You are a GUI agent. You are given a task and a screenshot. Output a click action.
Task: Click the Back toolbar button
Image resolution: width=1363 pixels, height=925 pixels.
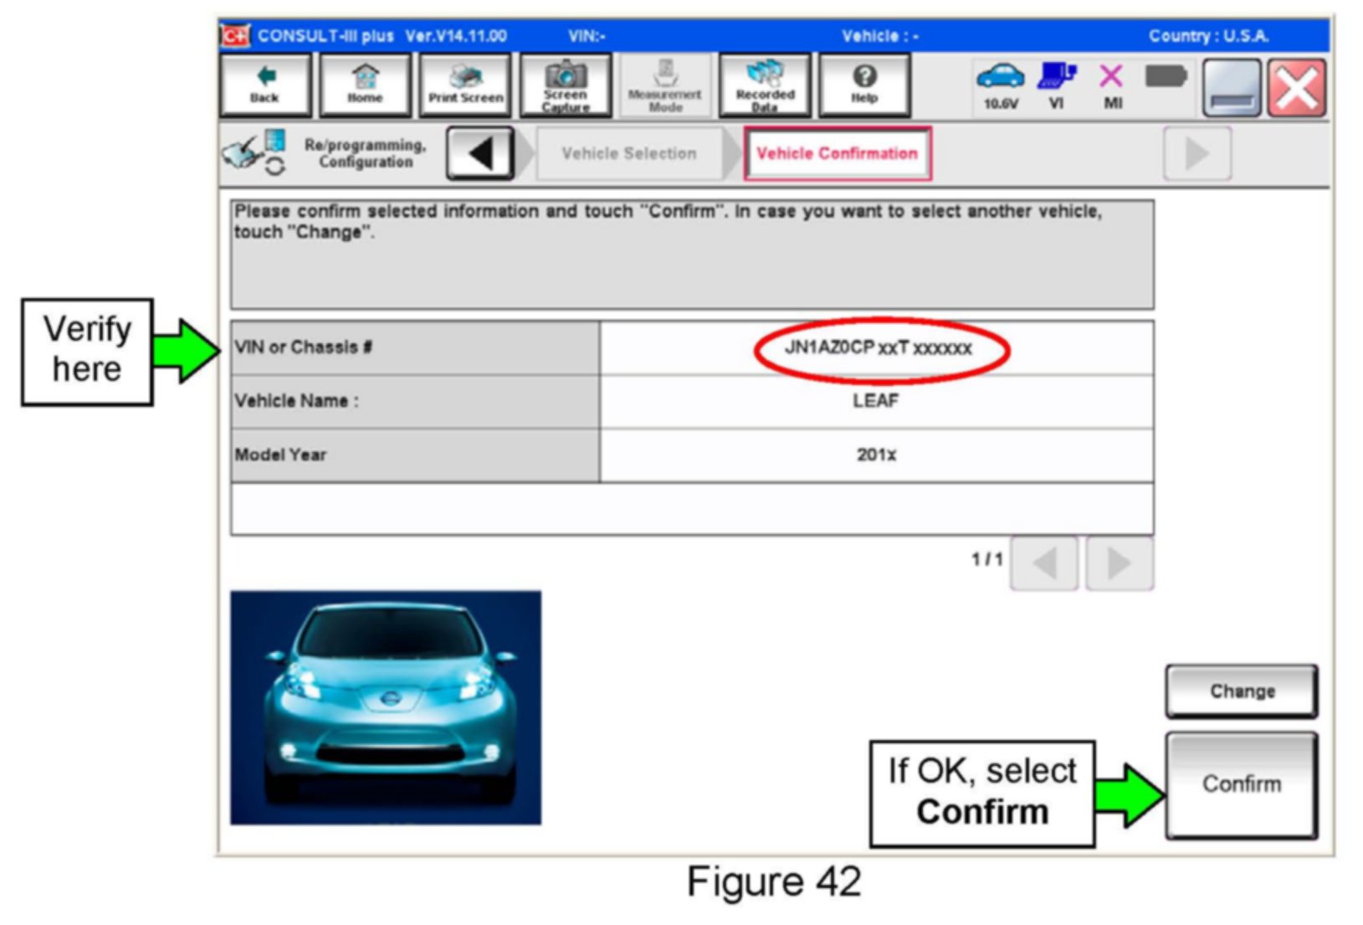click(x=265, y=85)
